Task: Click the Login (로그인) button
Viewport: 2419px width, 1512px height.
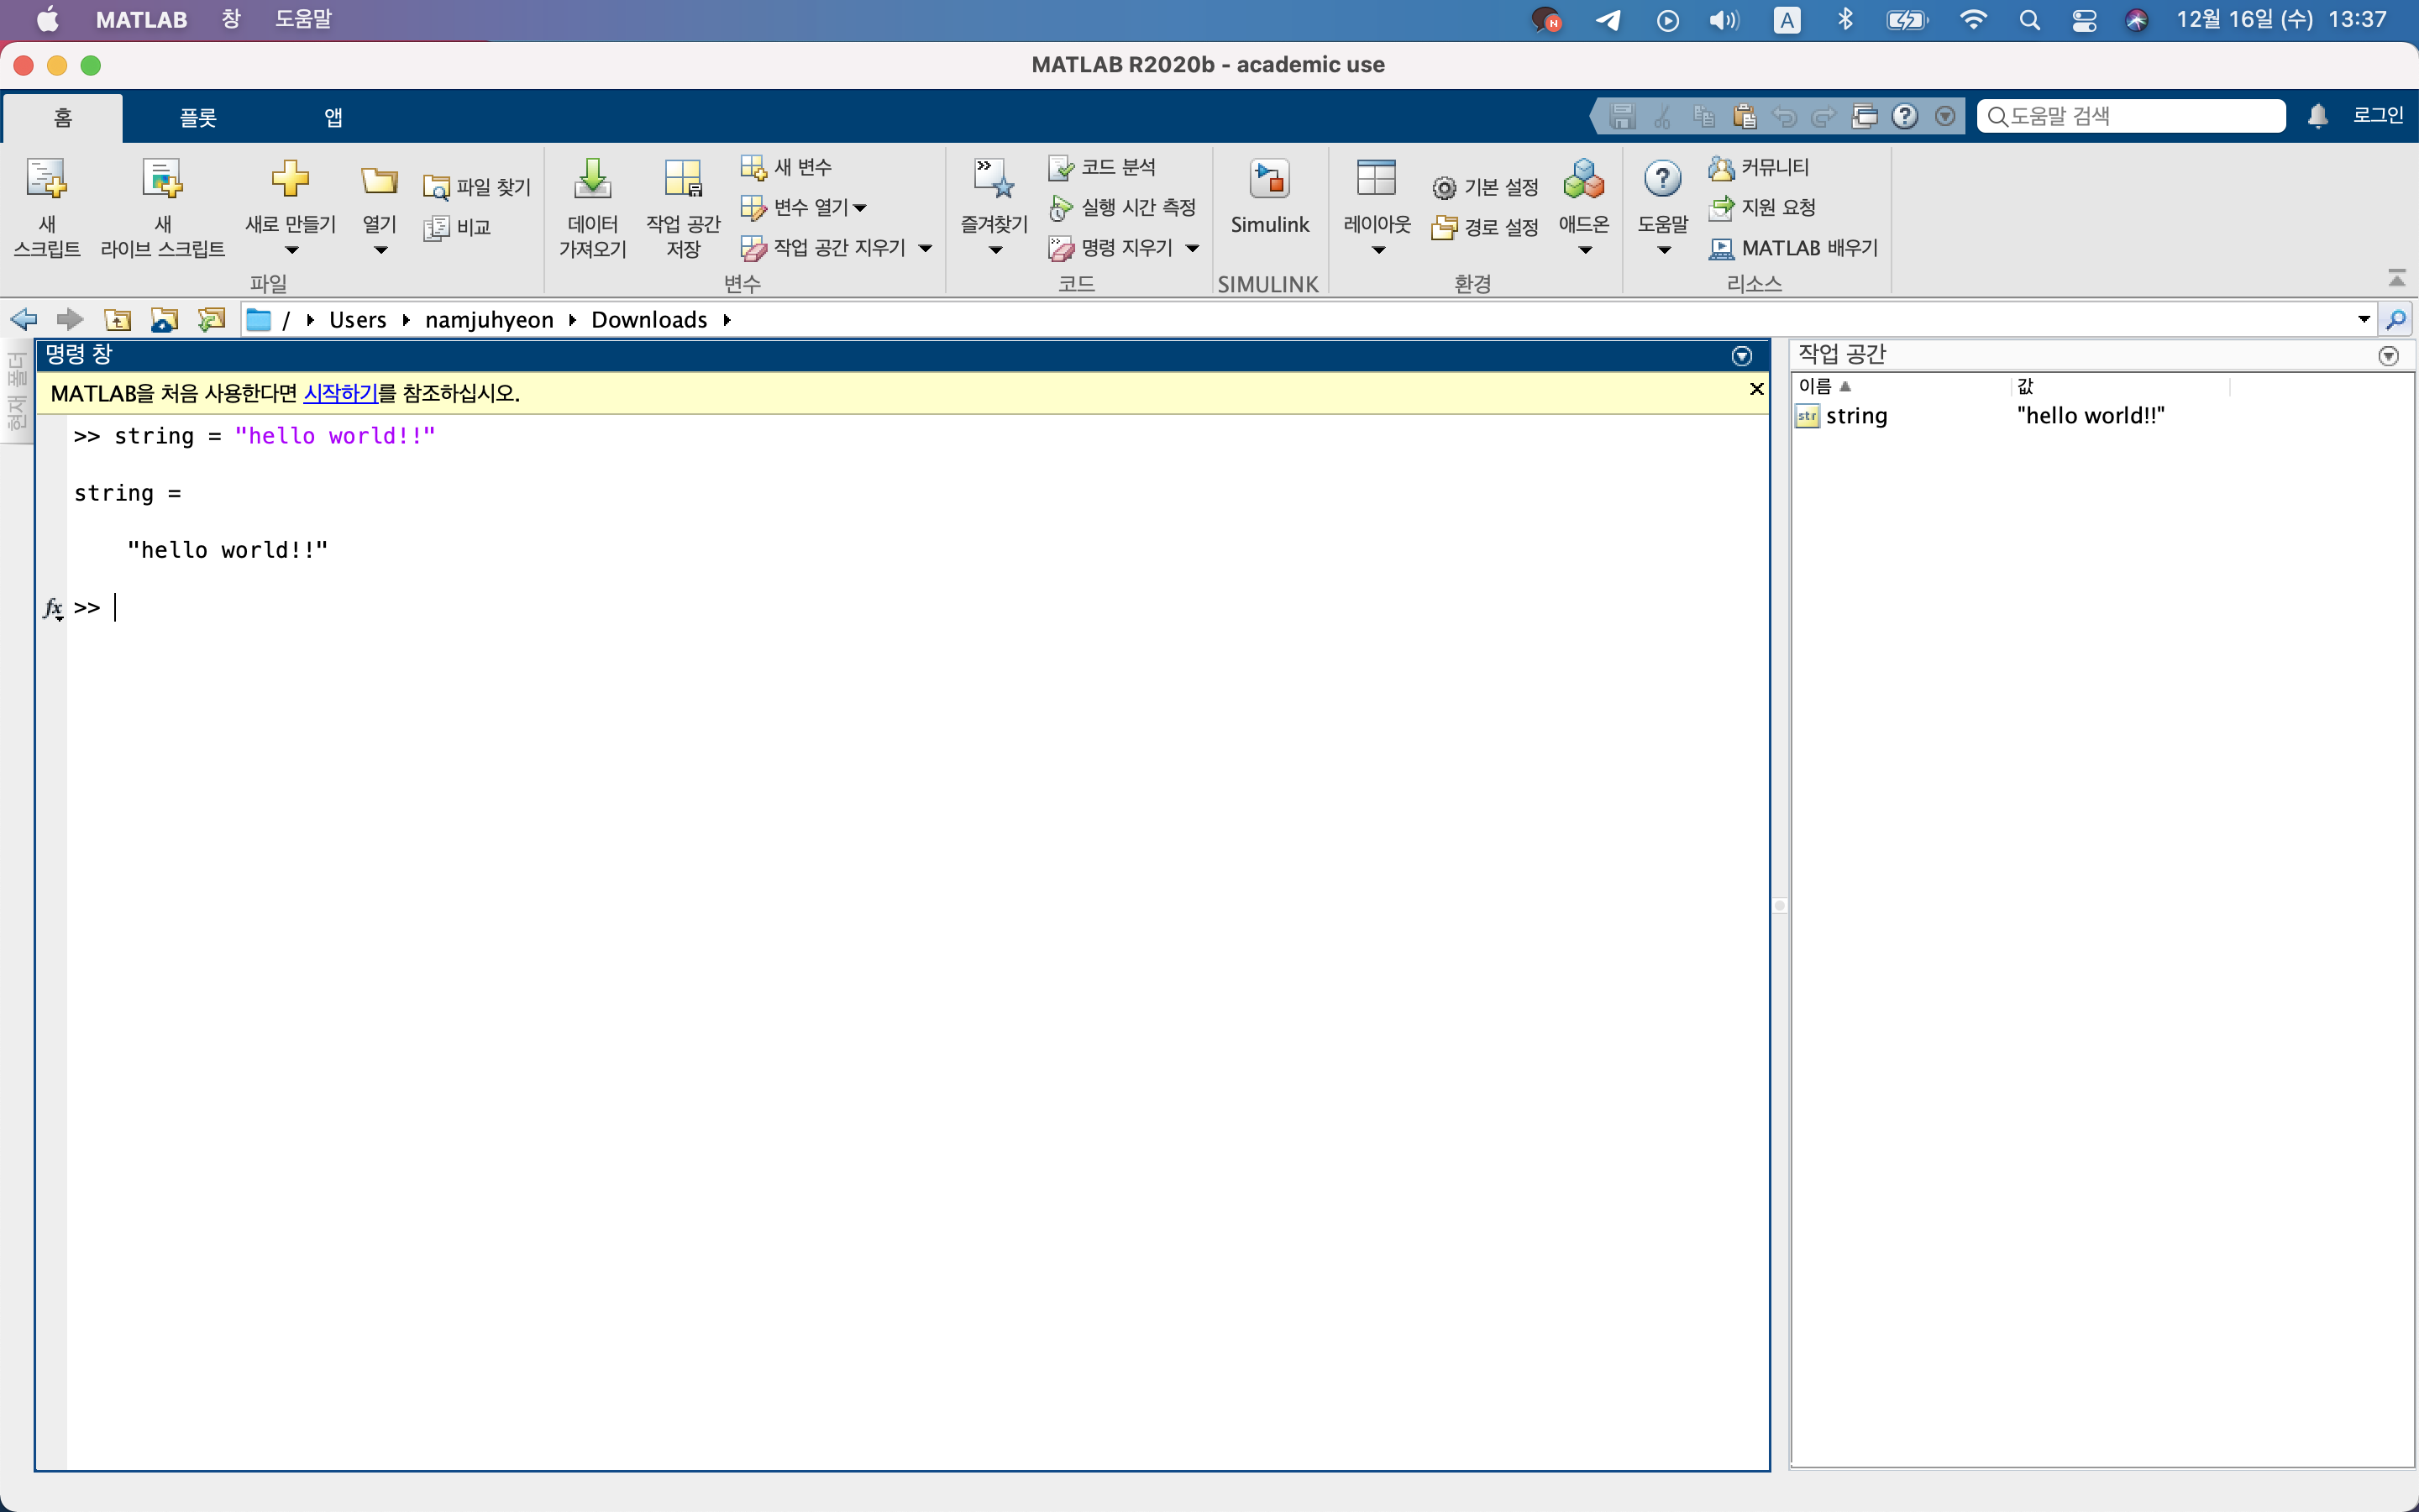Action: coord(2377,116)
